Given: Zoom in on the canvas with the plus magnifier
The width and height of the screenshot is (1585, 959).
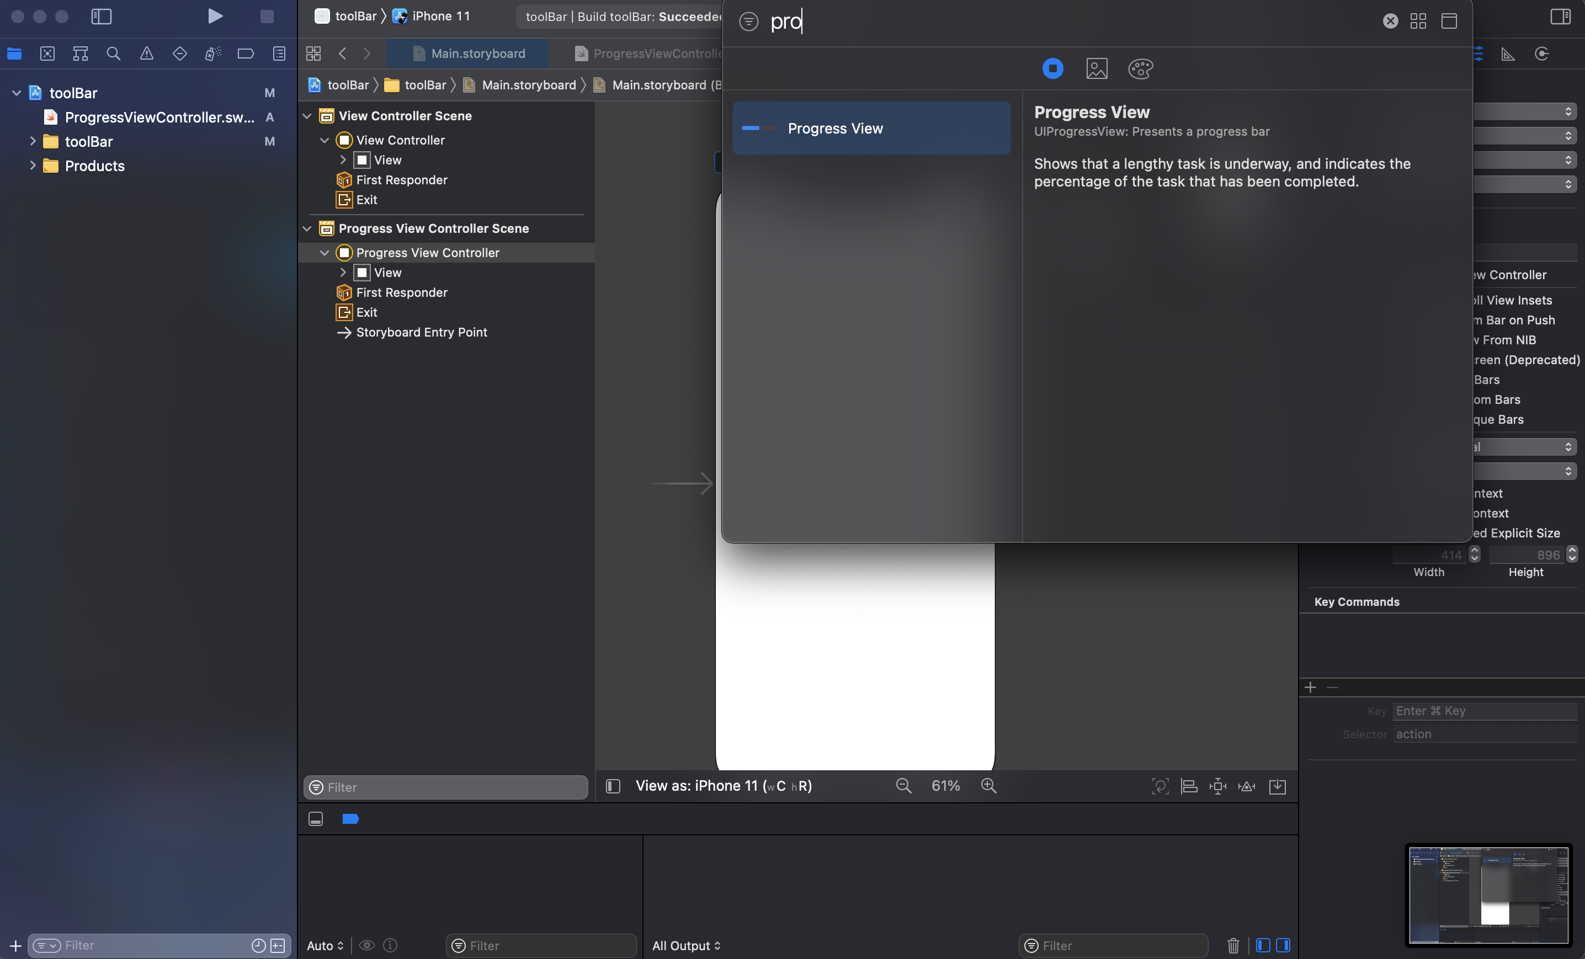Looking at the screenshot, I should point(989,785).
